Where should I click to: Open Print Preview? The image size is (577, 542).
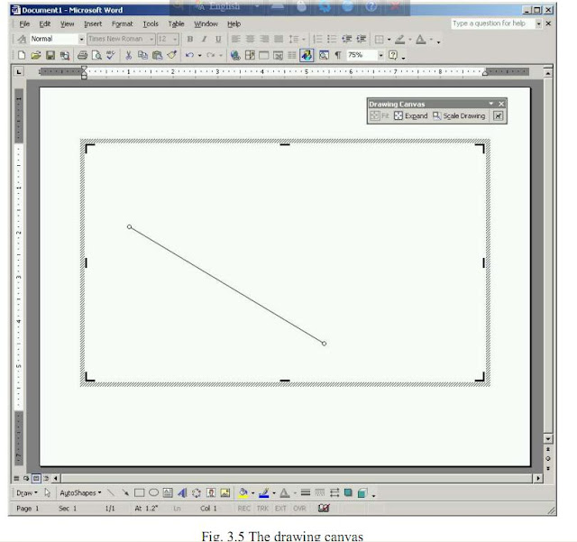pyautogui.click(x=96, y=55)
